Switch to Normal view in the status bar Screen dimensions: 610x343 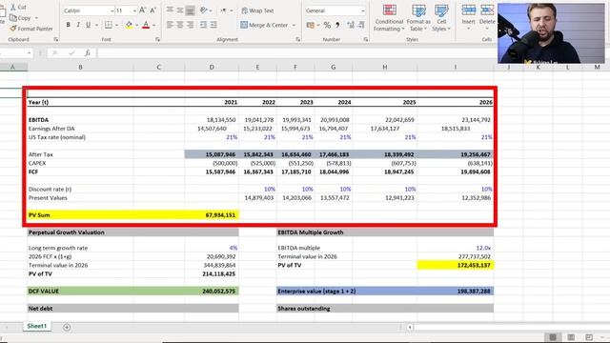click(553, 337)
